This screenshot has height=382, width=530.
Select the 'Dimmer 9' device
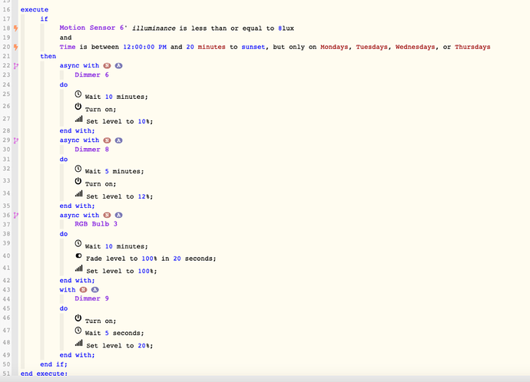click(91, 298)
